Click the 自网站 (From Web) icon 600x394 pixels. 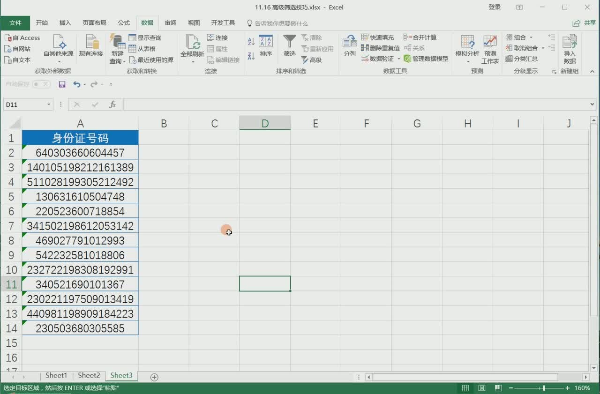point(8,49)
